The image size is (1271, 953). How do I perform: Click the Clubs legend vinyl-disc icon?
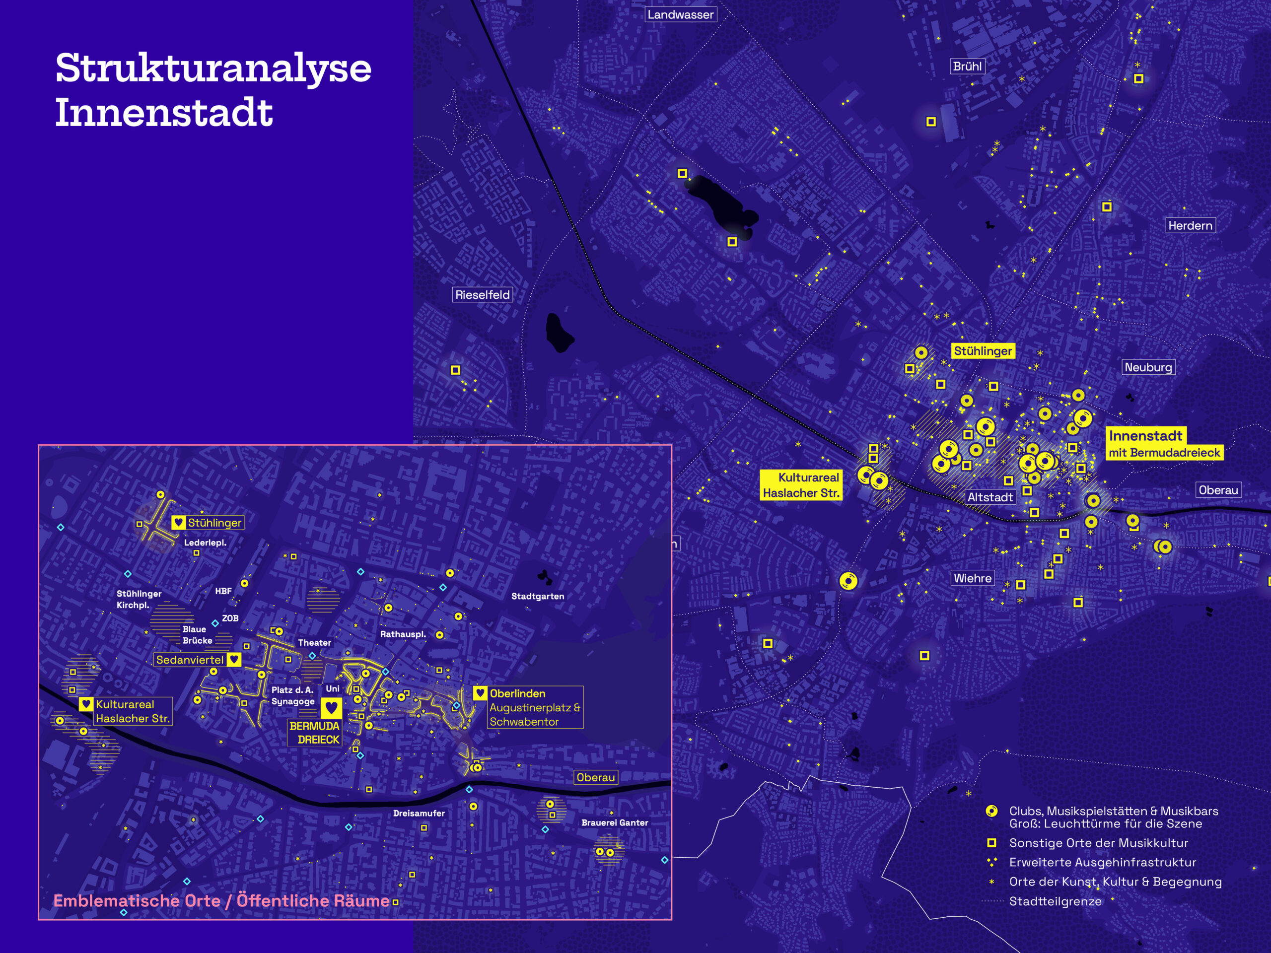991,811
